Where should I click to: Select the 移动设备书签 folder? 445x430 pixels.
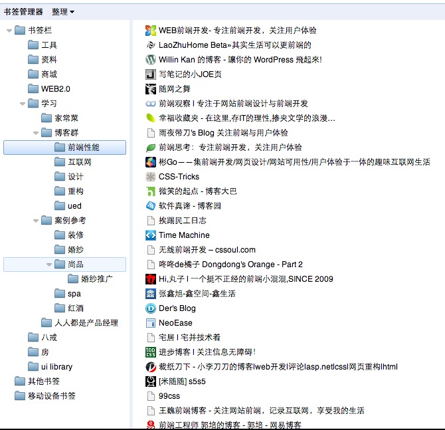pyautogui.click(x=45, y=396)
